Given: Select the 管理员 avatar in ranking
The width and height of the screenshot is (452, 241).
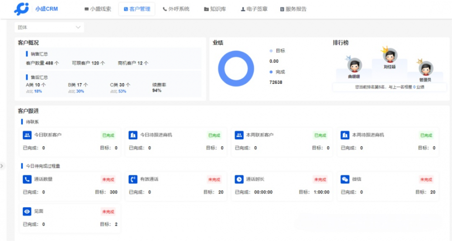Looking at the screenshot, I should click(426, 68).
